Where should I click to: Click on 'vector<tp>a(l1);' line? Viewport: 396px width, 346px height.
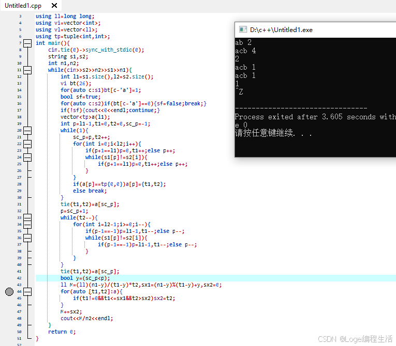(x=85, y=117)
